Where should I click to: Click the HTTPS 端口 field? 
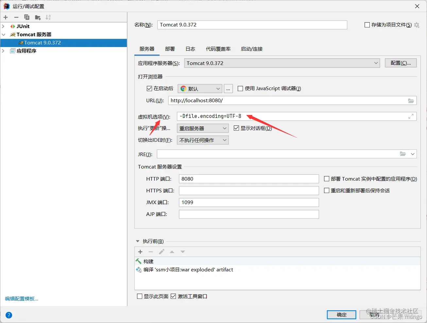(x=249, y=190)
